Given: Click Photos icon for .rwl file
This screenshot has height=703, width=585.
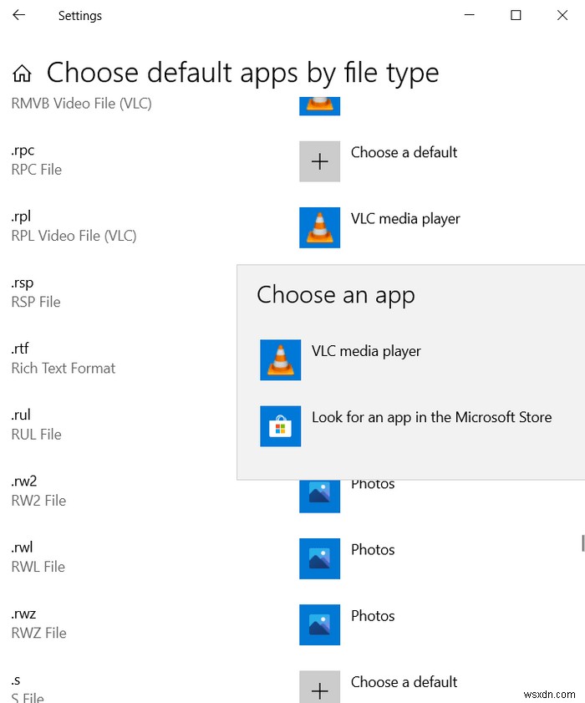Looking at the screenshot, I should point(319,558).
